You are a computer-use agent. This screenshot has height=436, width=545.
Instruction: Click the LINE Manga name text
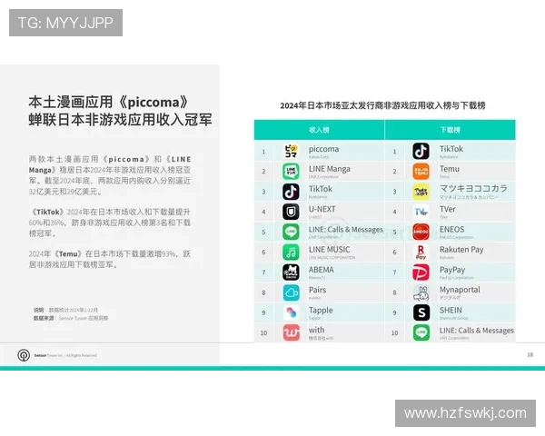(x=330, y=169)
